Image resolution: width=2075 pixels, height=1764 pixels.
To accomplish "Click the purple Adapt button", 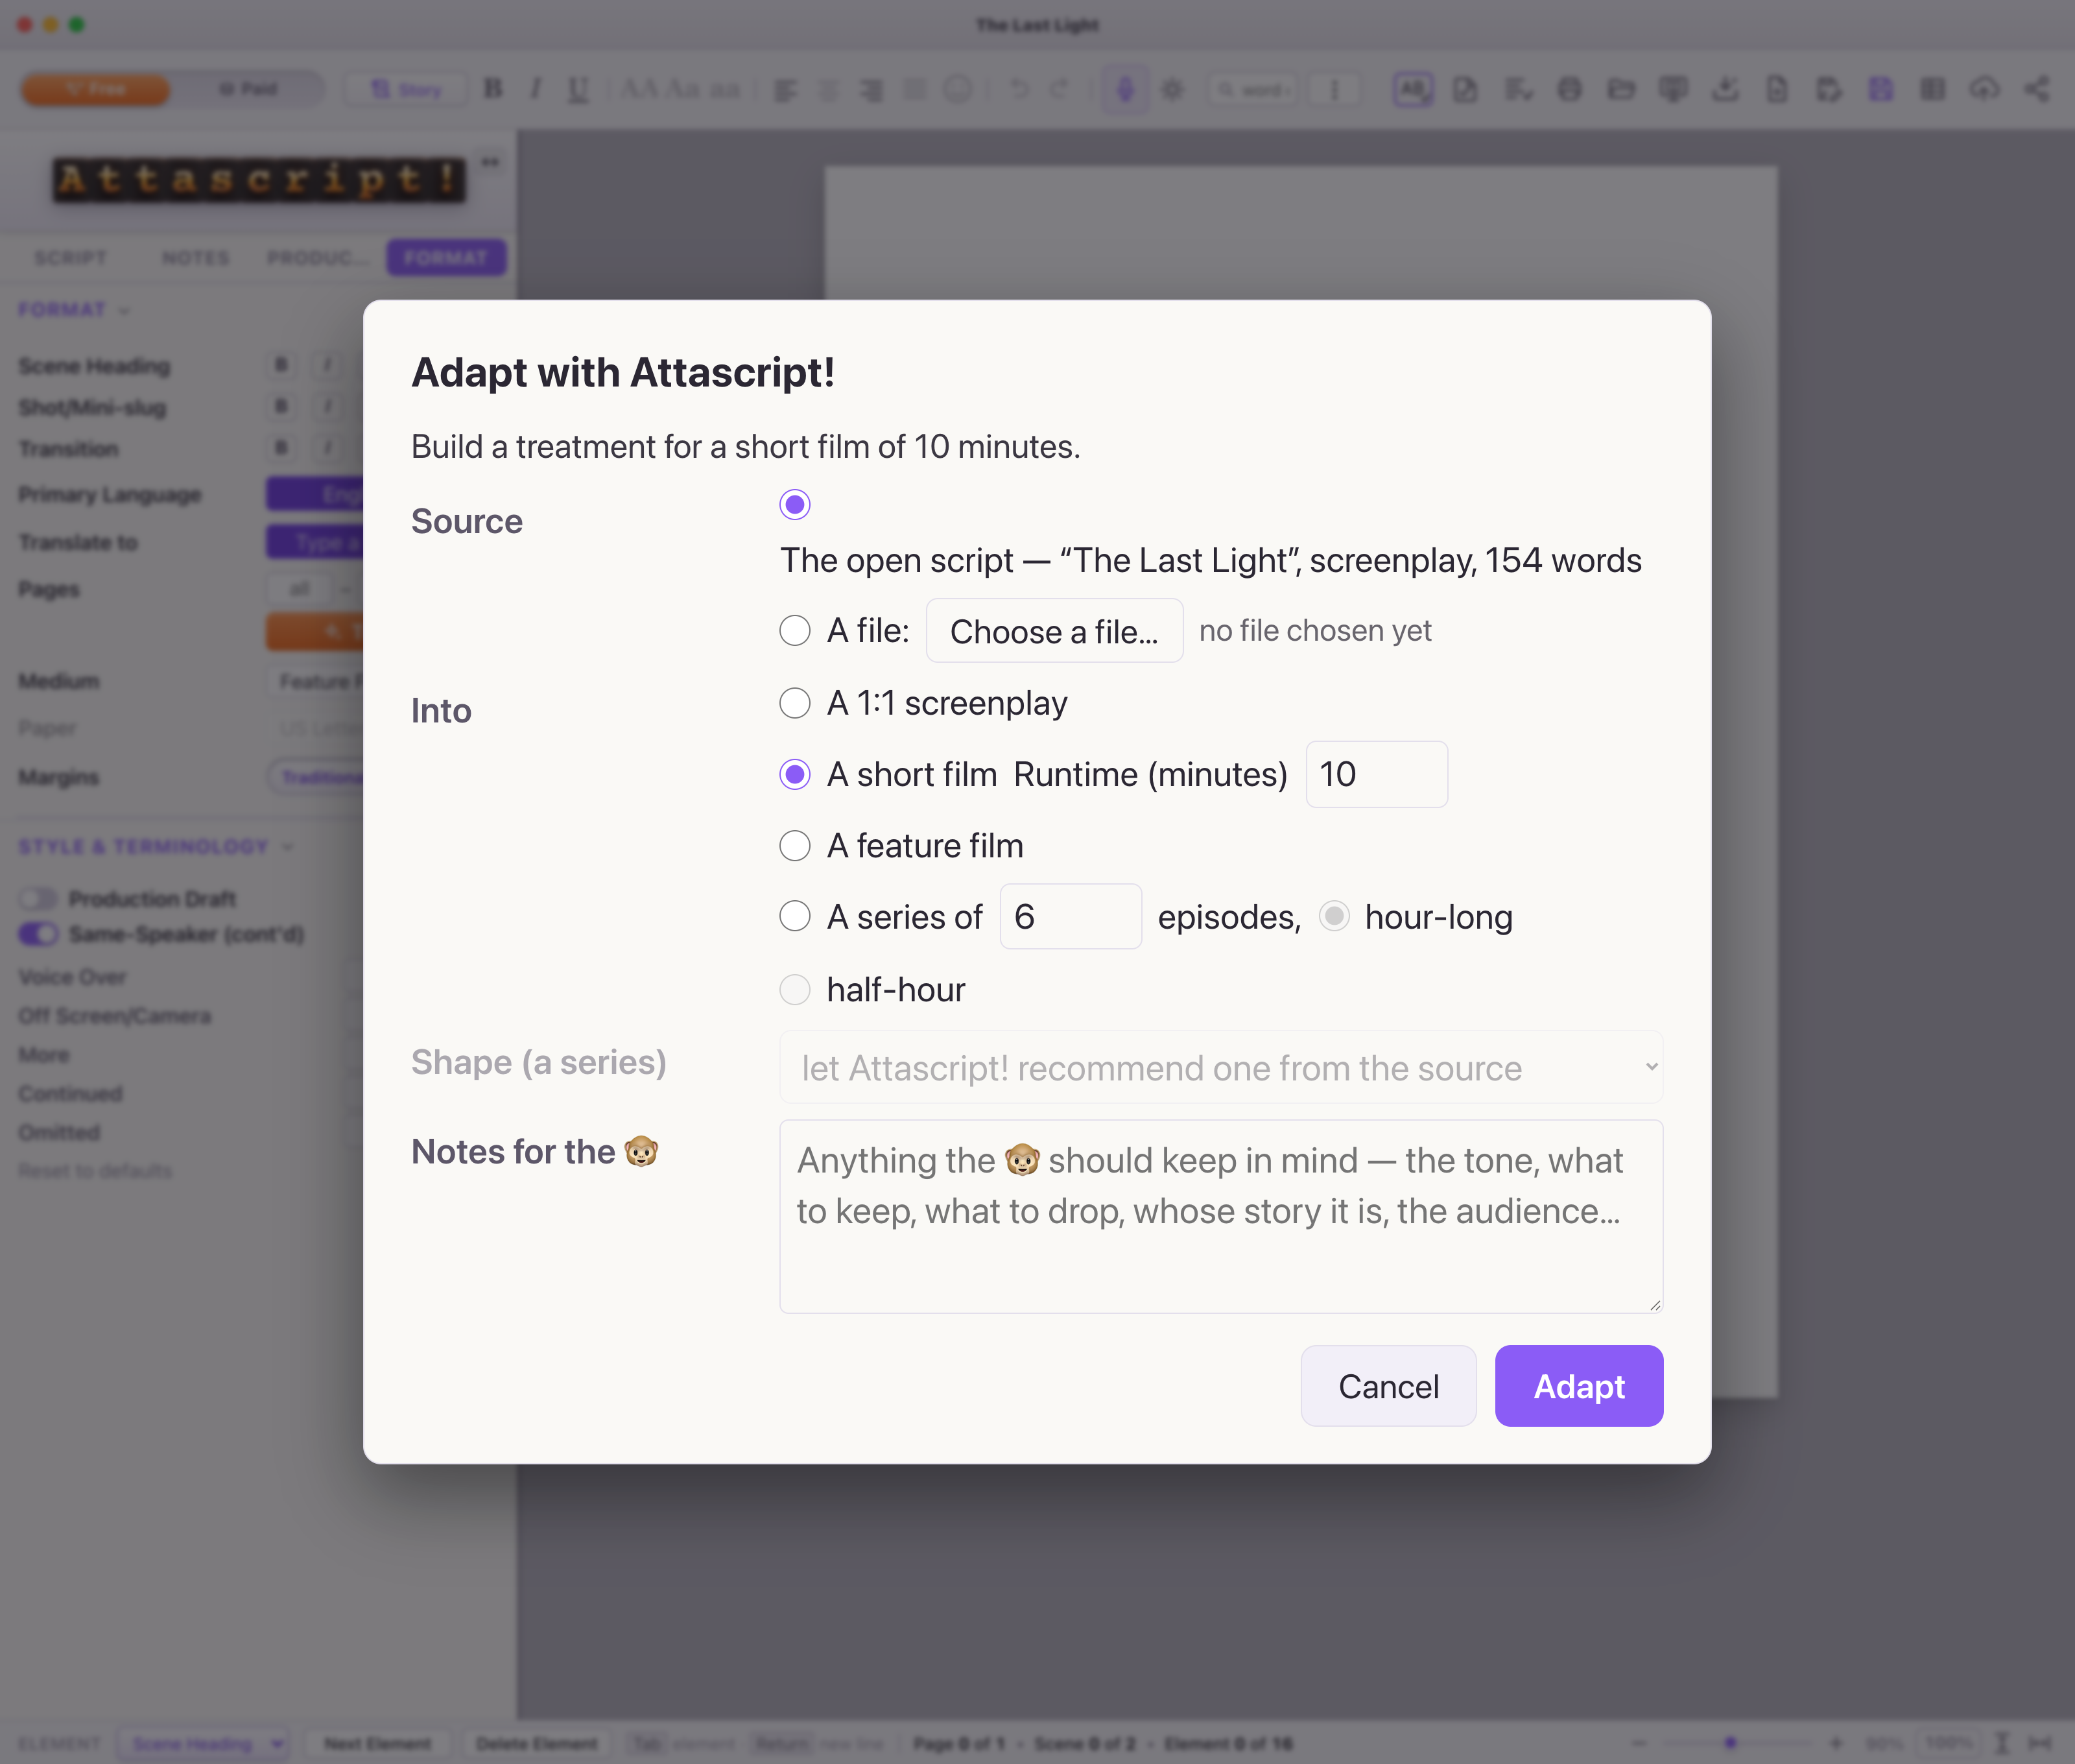I will click(1579, 1386).
